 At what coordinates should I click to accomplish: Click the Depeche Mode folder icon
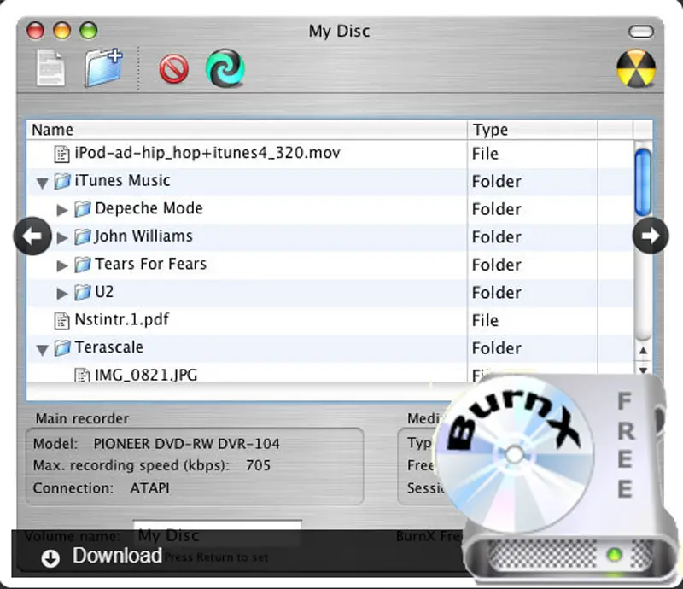(82, 209)
